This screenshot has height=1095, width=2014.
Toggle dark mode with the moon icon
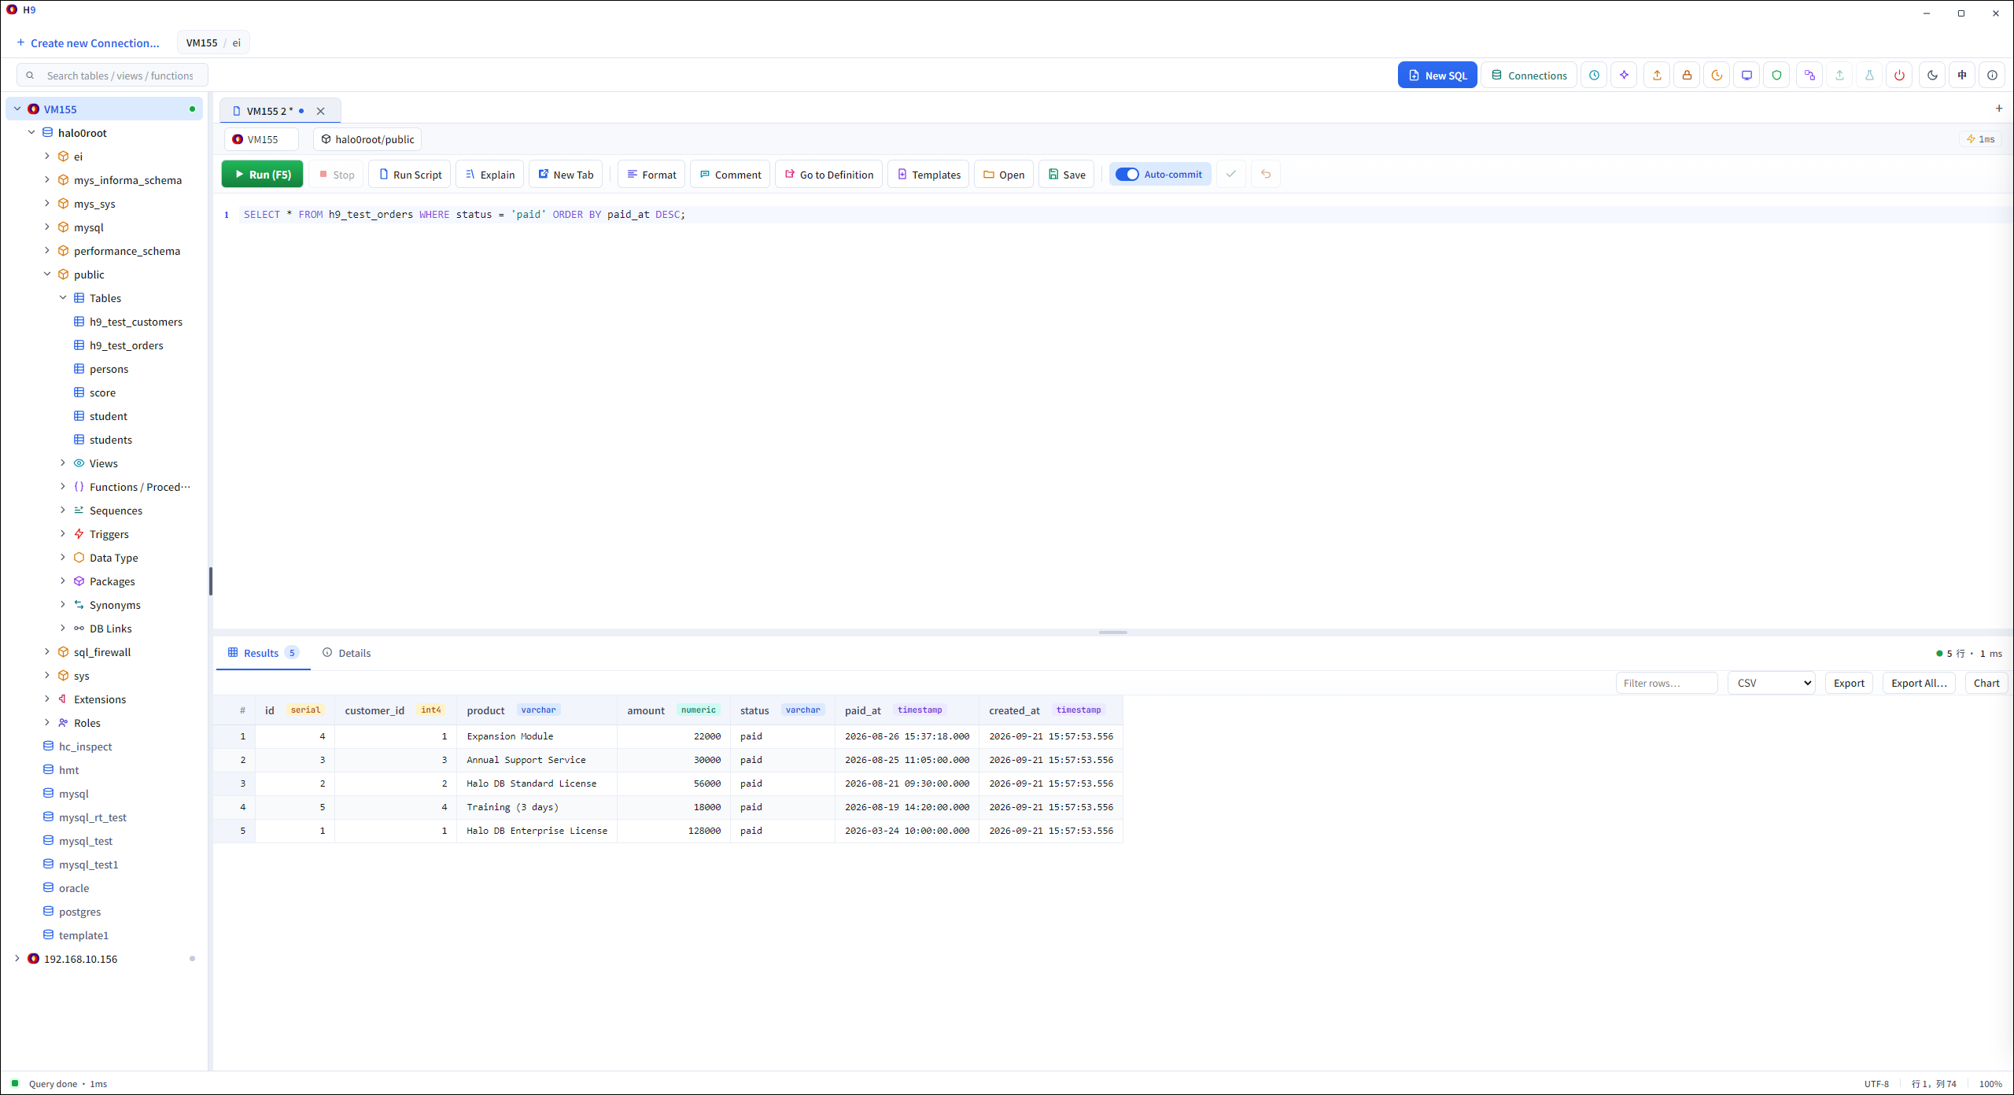tap(1932, 76)
